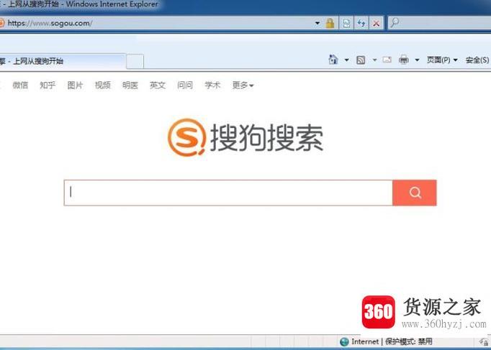Click the Print icon
This screenshot has width=491, height=350.
[404, 60]
